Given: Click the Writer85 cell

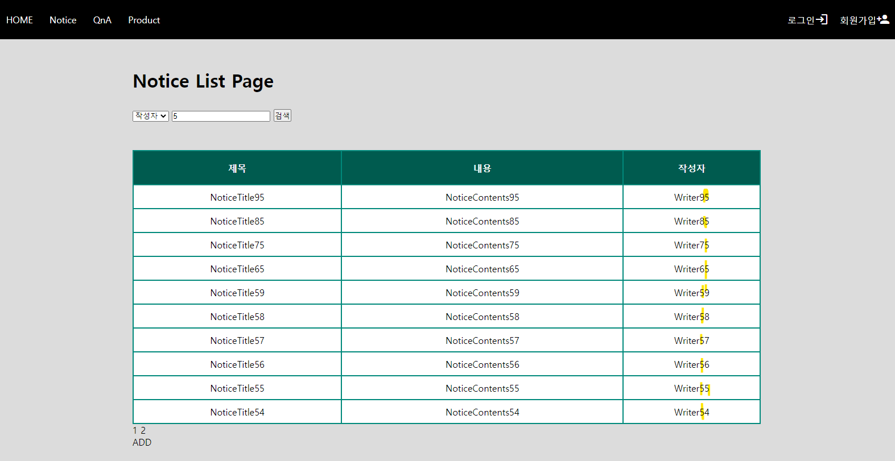Looking at the screenshot, I should [x=691, y=221].
